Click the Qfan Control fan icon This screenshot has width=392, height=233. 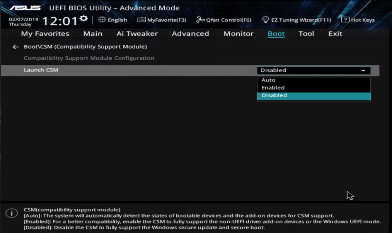tap(200, 19)
